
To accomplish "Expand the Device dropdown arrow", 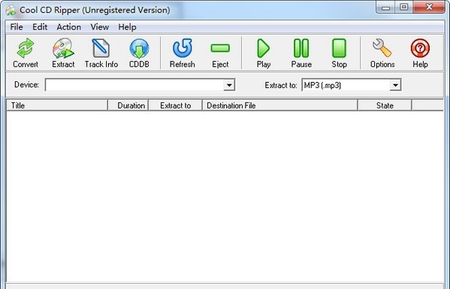I will point(229,85).
